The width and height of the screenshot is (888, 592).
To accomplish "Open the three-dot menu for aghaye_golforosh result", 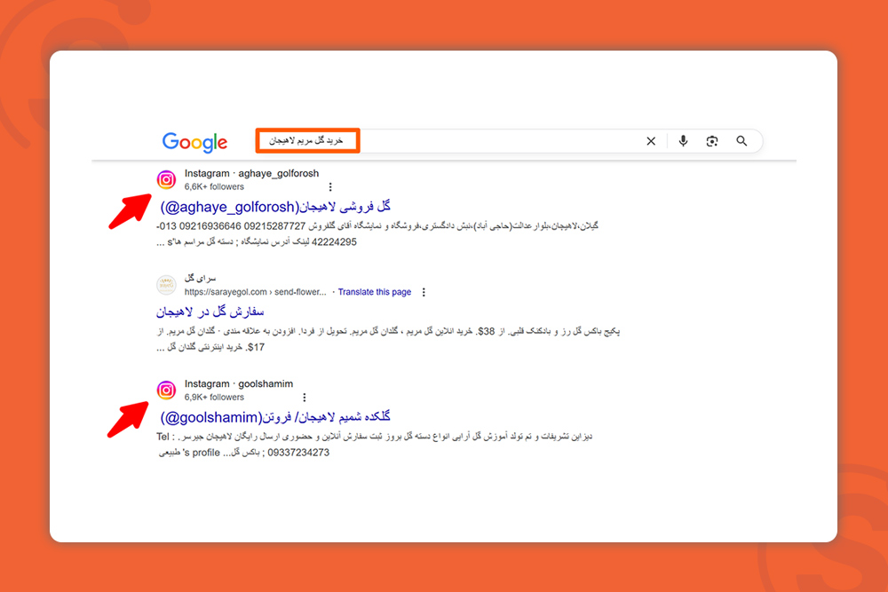I will (x=330, y=186).
